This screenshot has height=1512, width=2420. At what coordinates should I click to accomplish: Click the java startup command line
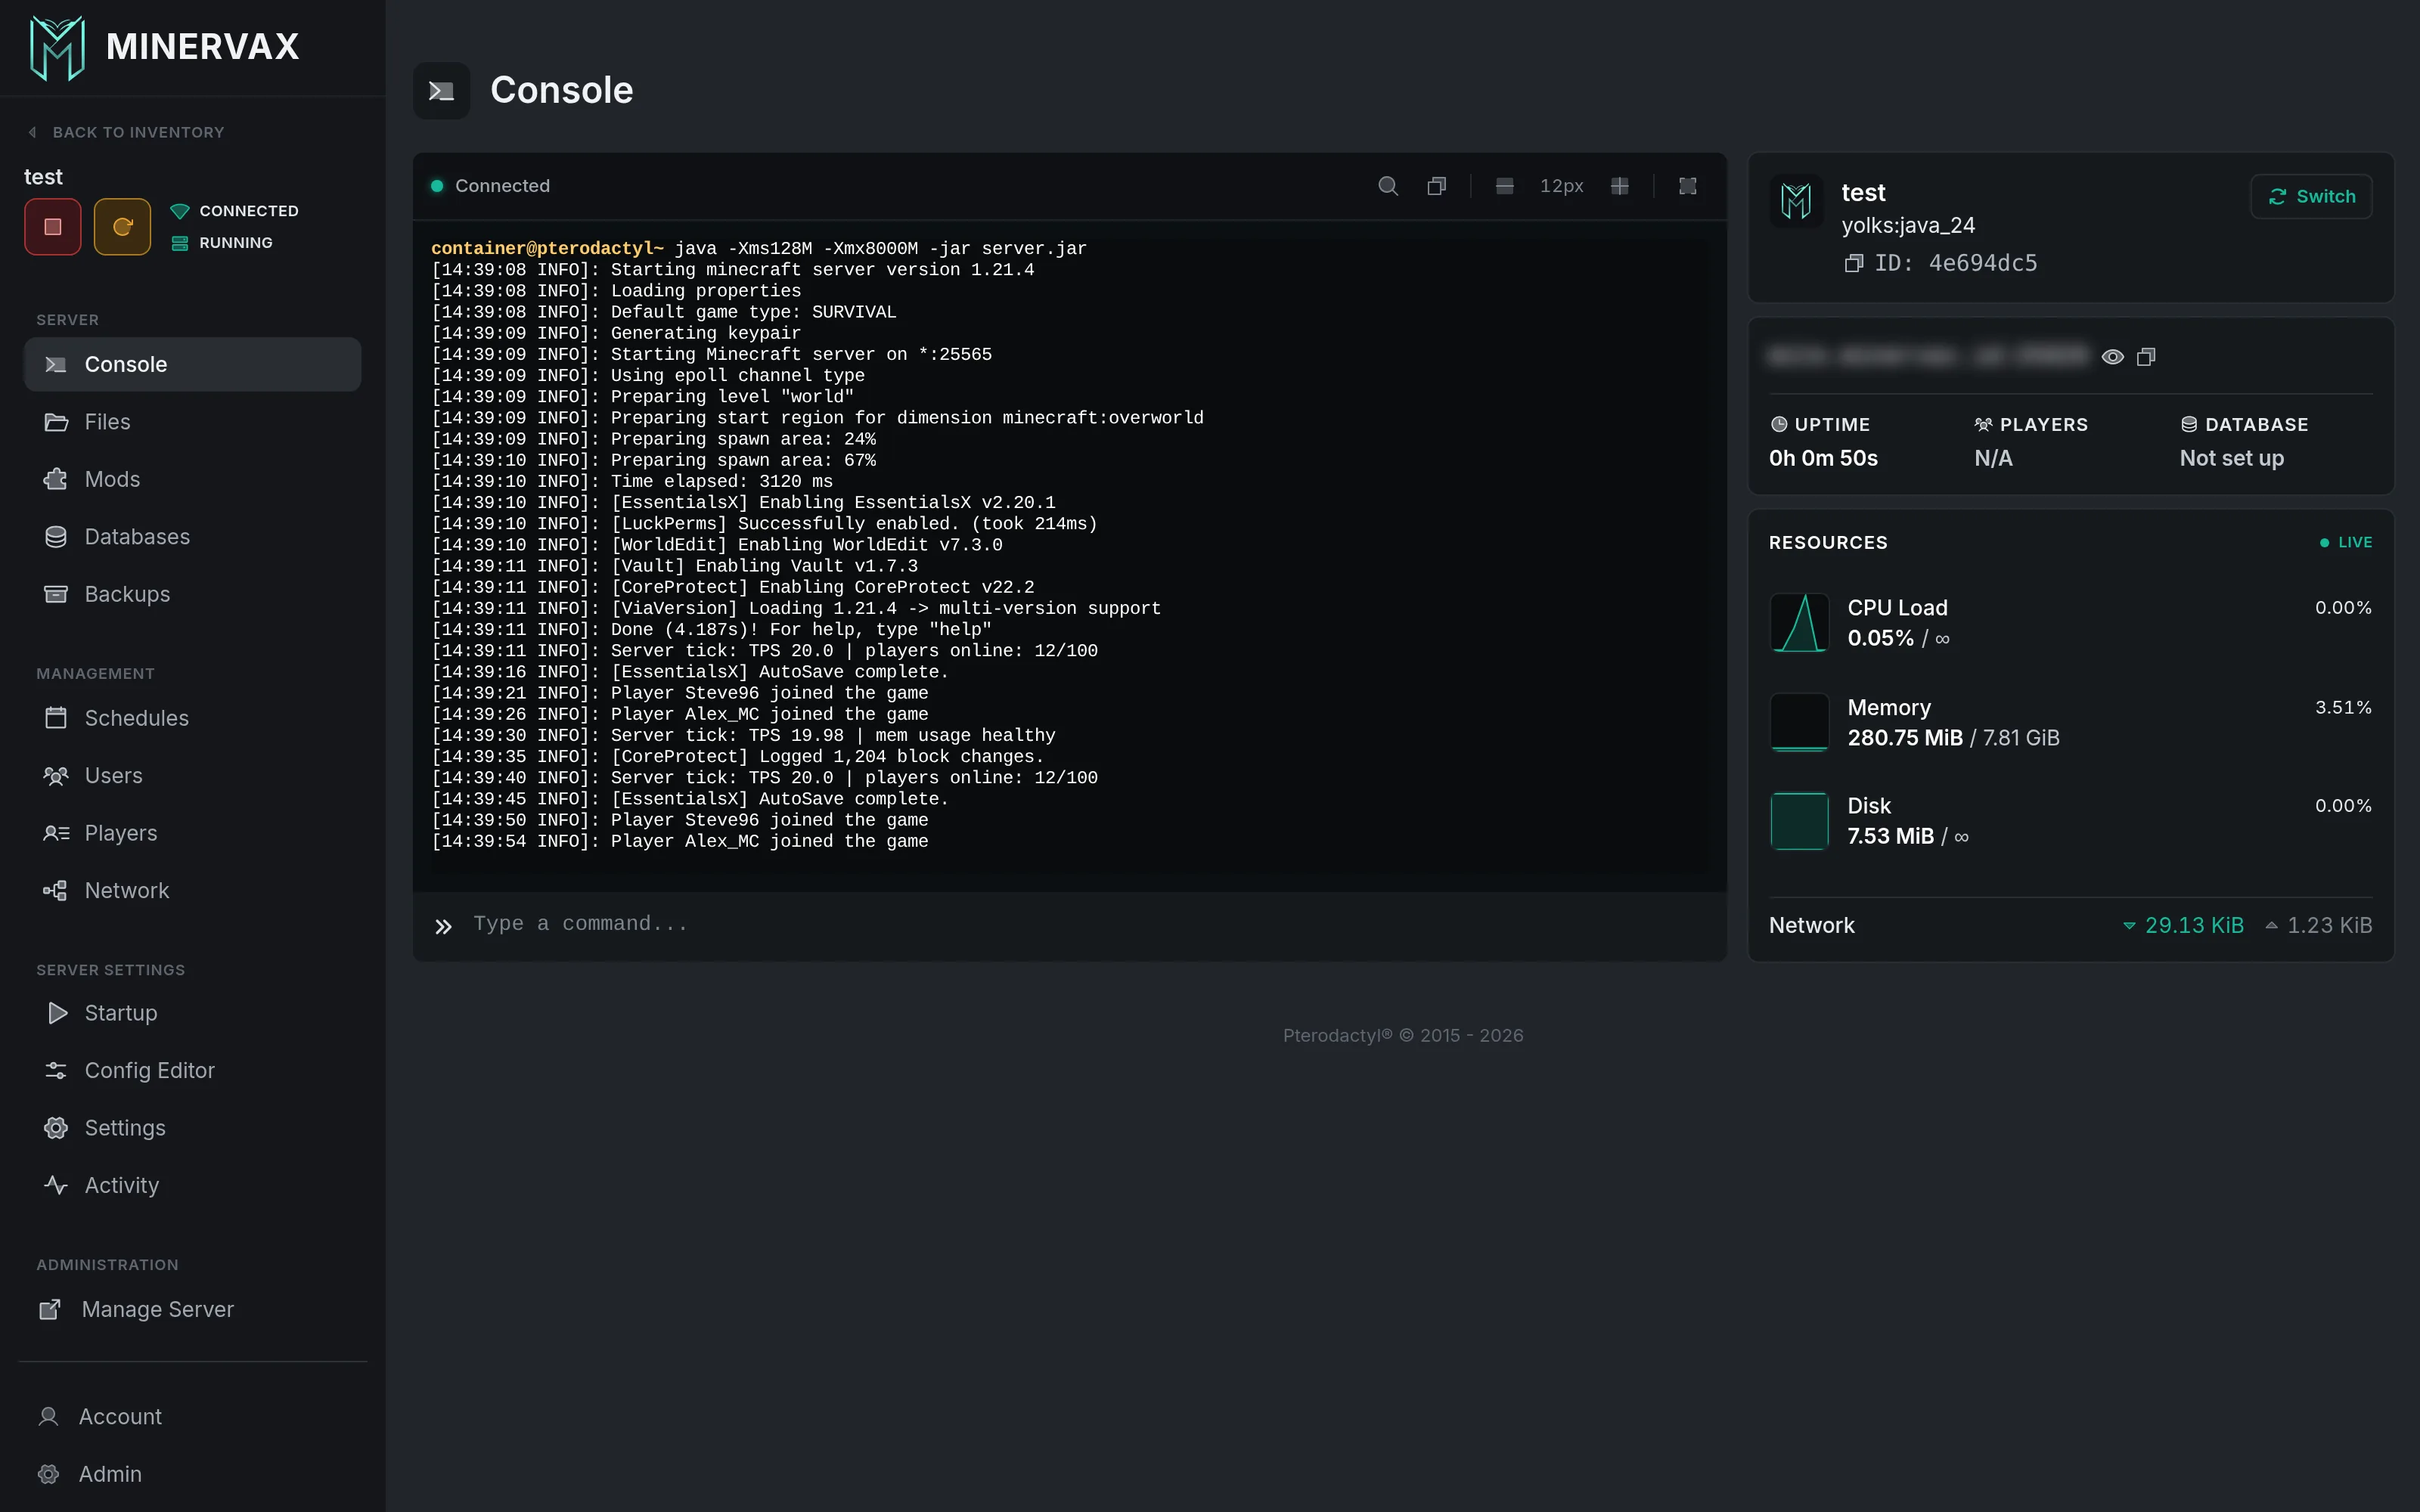pyautogui.click(x=758, y=248)
